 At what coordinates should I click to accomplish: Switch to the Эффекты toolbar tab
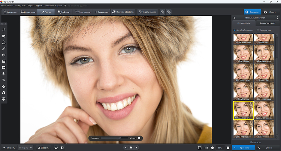(63, 12)
